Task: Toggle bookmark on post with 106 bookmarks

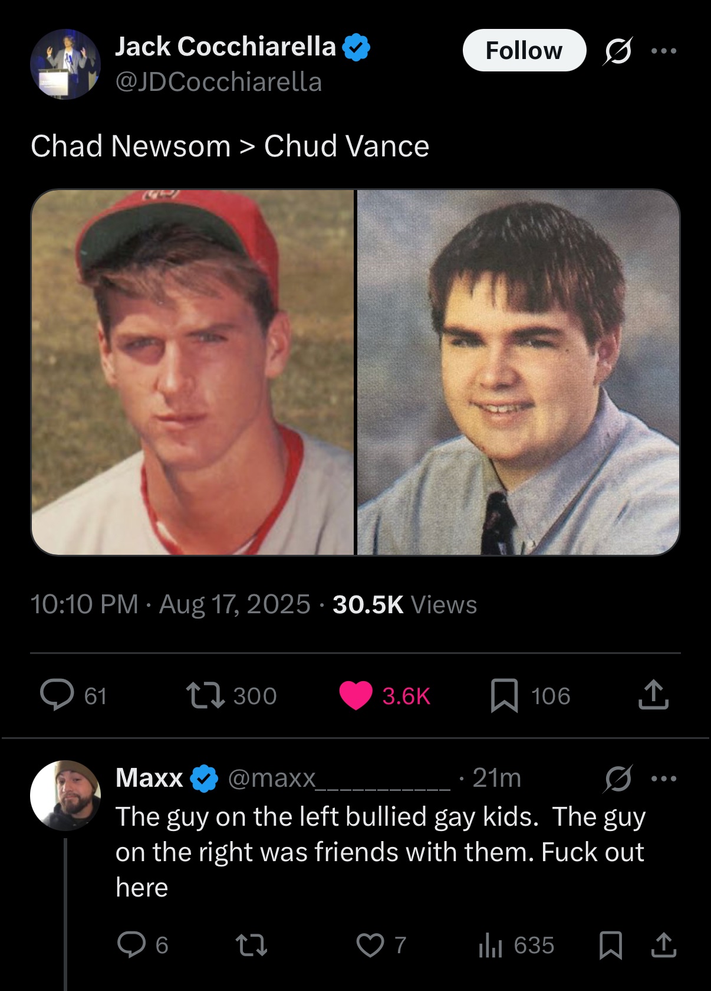Action: (530, 695)
